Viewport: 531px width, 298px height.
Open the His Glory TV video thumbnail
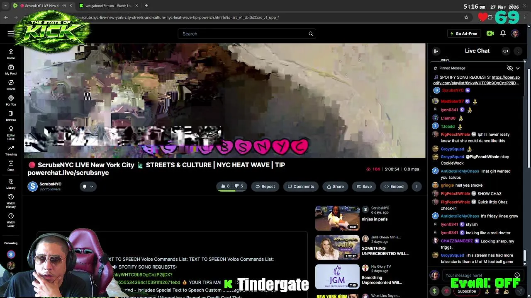(337, 276)
